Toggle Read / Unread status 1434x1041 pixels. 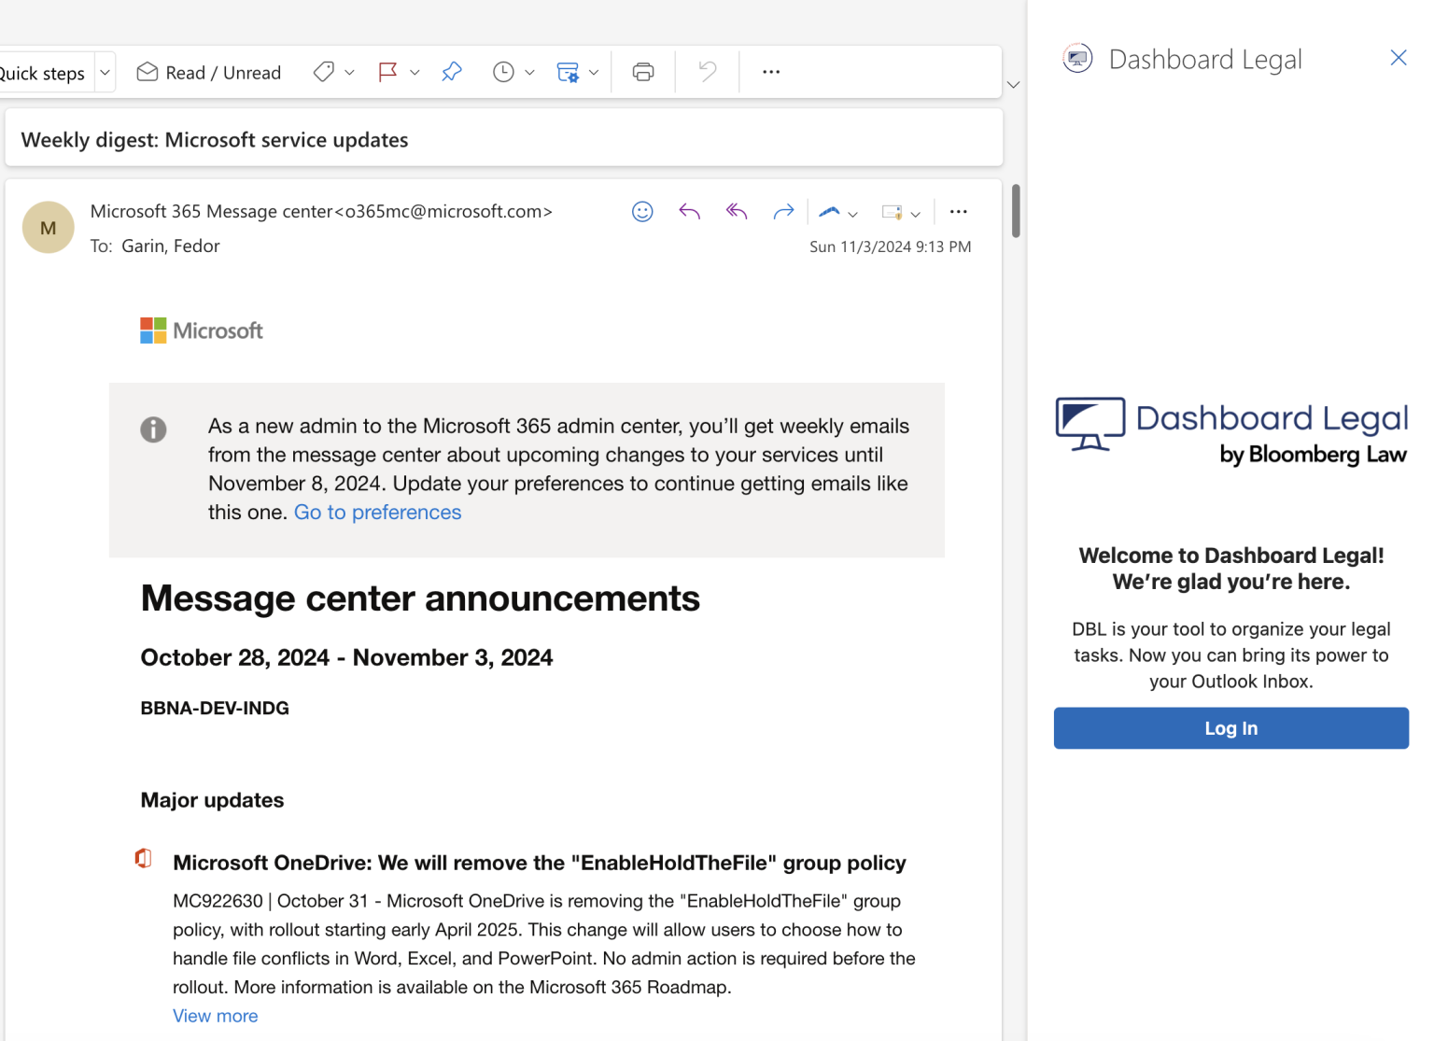tap(209, 72)
